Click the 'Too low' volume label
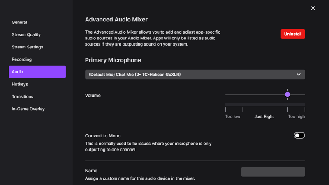The width and height of the screenshot is (329, 185). pyautogui.click(x=233, y=116)
